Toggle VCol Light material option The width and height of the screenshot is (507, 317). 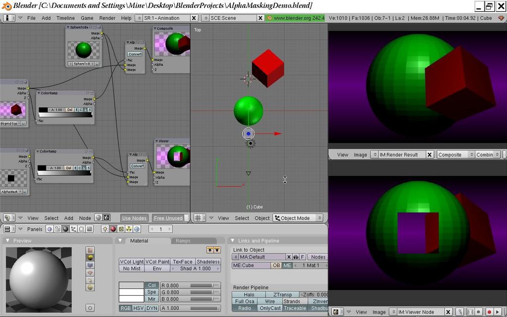pos(132,262)
